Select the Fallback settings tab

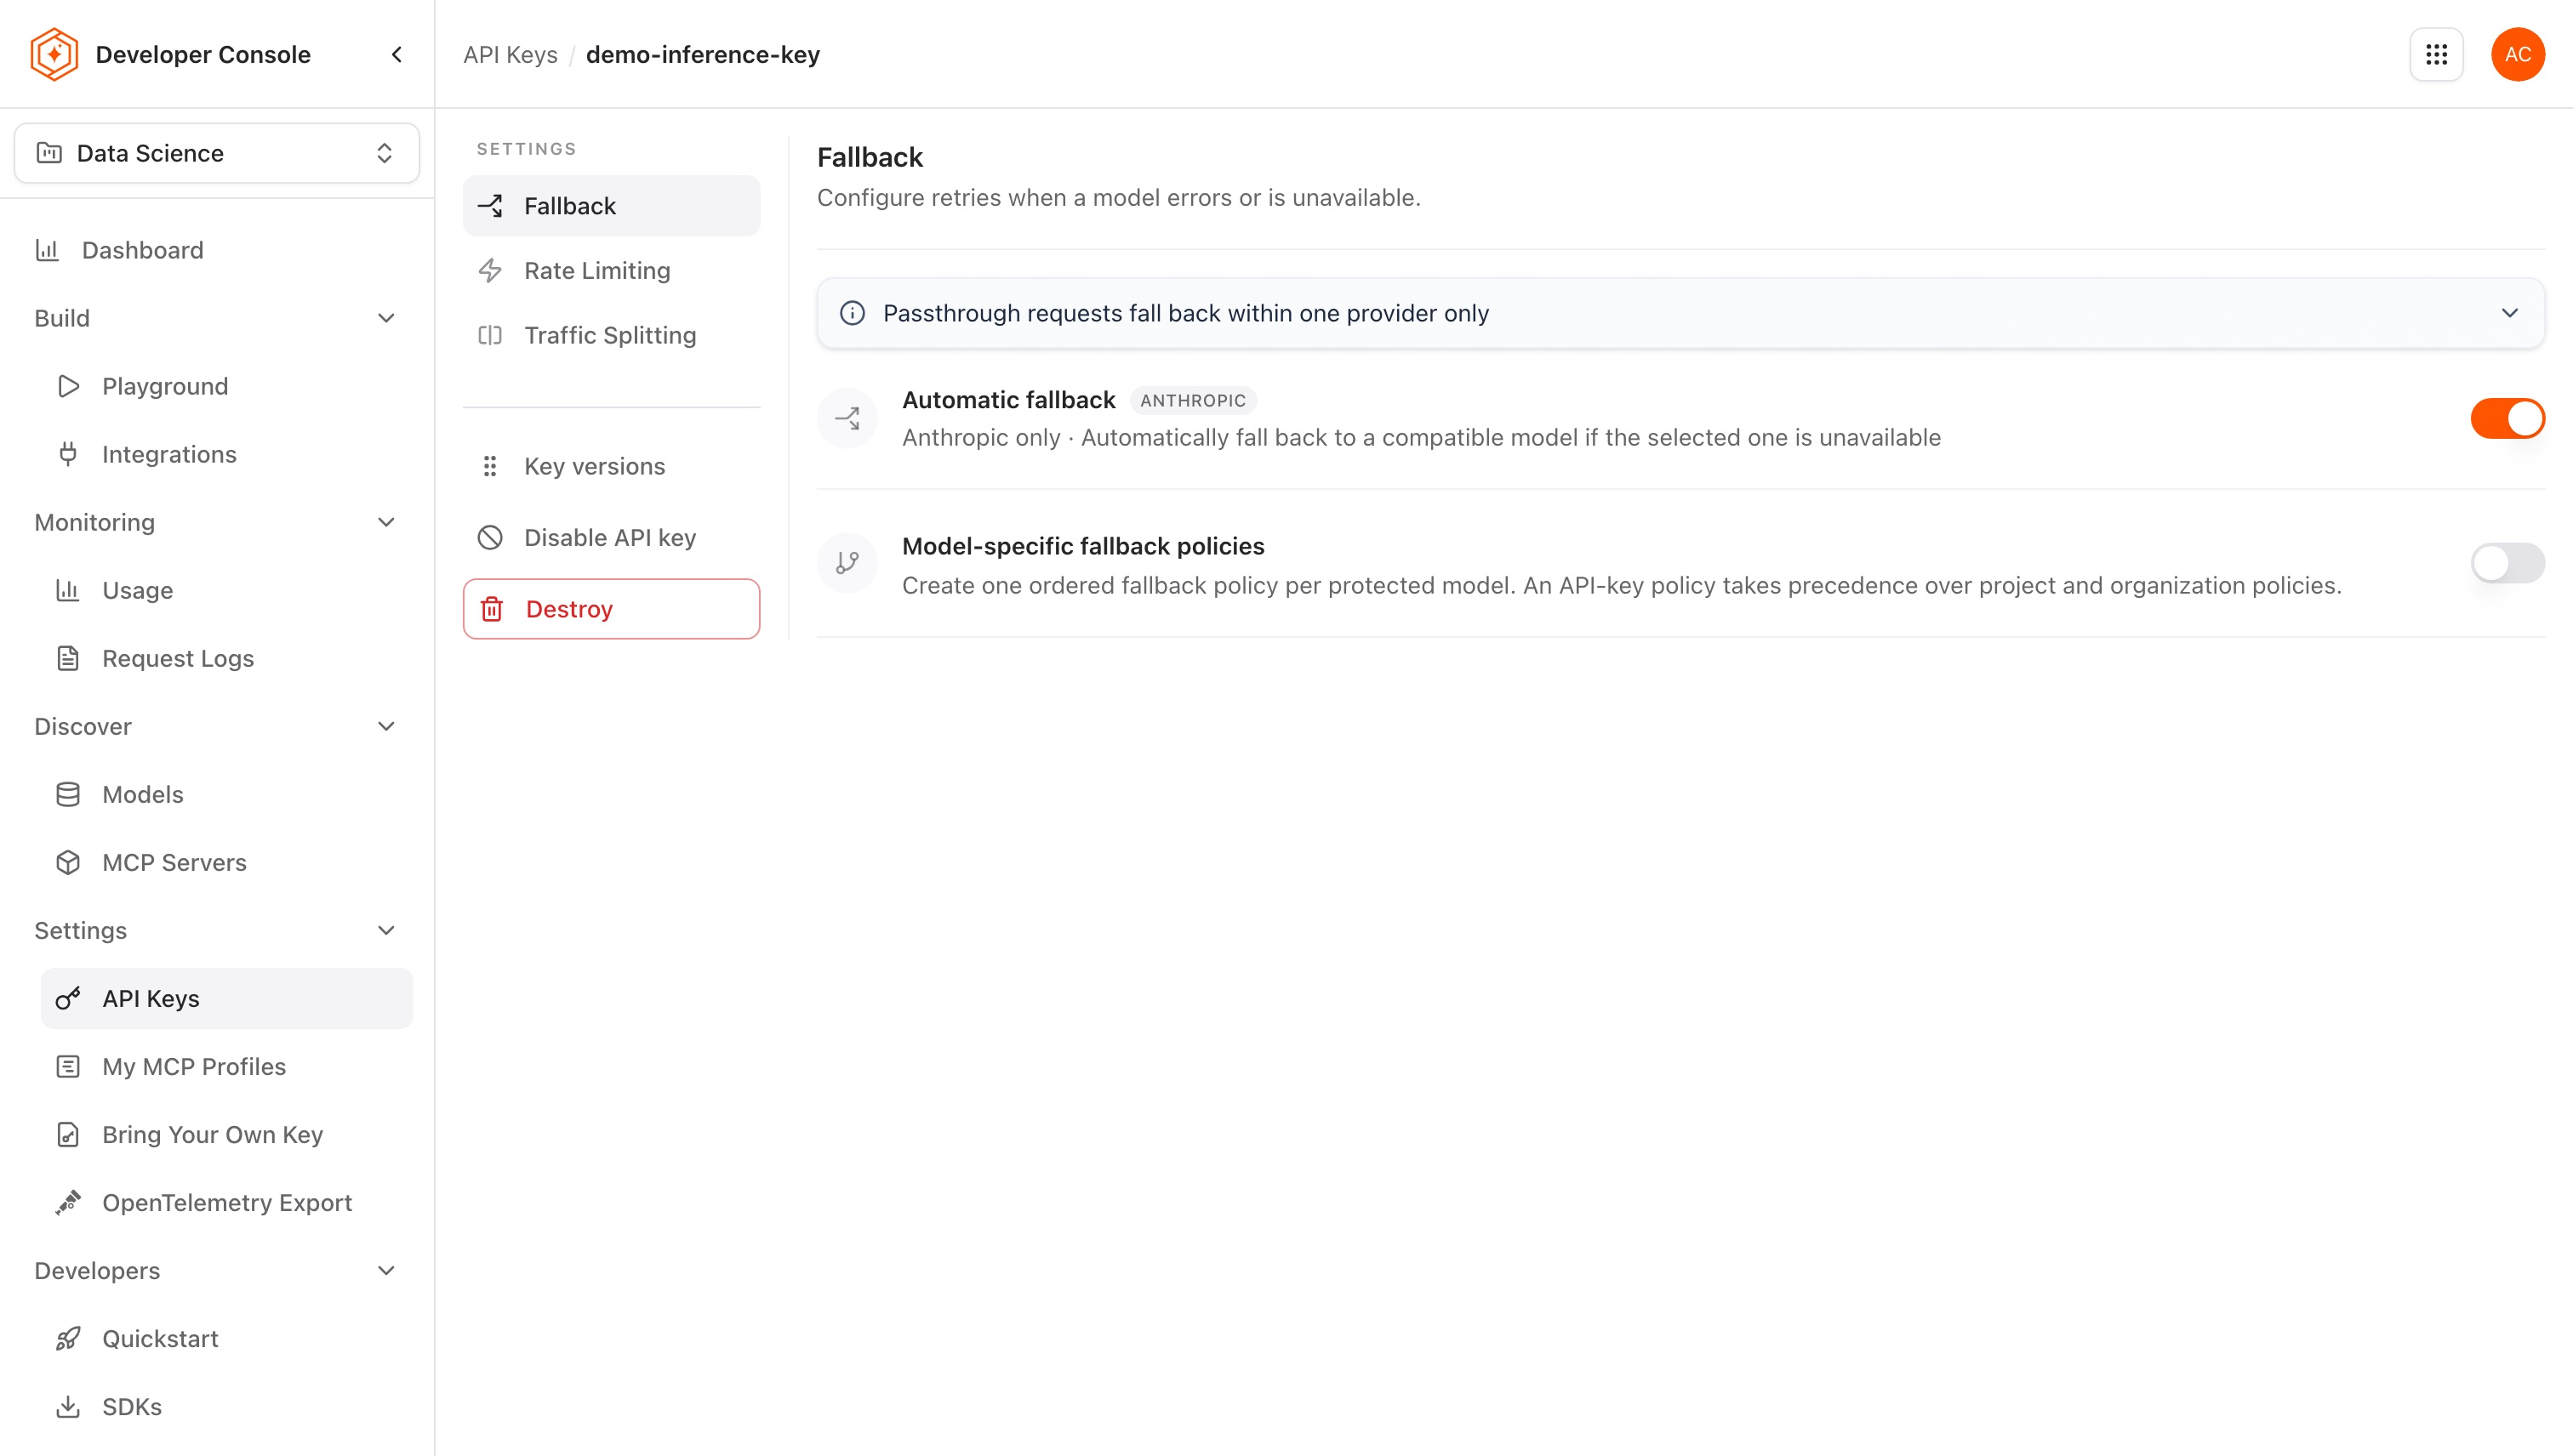pyautogui.click(x=611, y=206)
